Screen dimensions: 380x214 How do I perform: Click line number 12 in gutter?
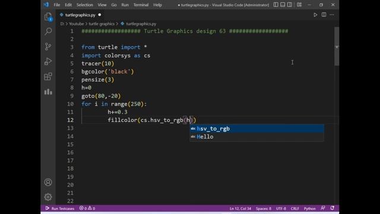[70, 120]
